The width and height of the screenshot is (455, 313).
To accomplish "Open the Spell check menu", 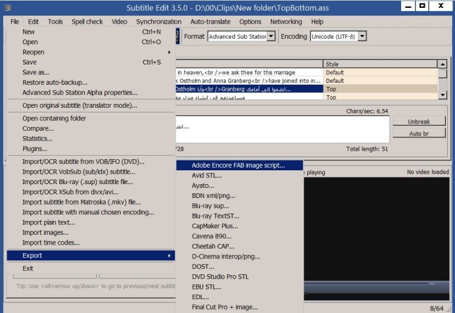I will [87, 22].
